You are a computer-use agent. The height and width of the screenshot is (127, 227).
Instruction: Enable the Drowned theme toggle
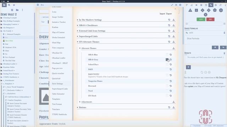pyautogui.click(x=167, y=86)
